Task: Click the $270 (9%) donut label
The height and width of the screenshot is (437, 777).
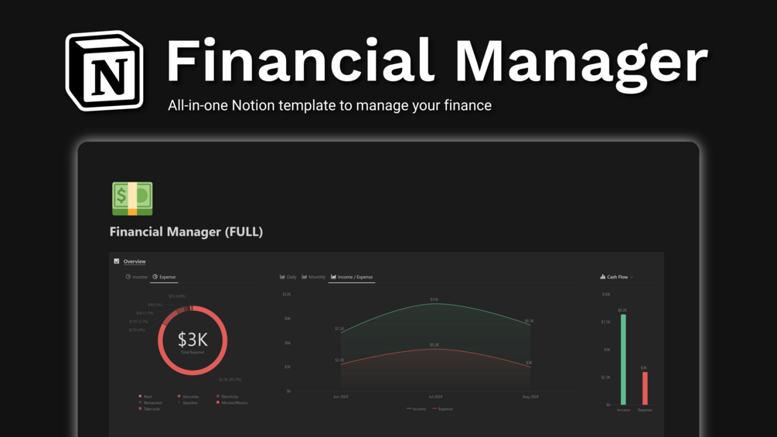Action: click(137, 329)
